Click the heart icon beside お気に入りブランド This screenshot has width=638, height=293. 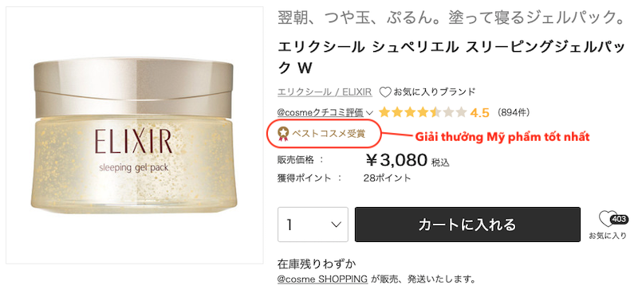pos(385,92)
